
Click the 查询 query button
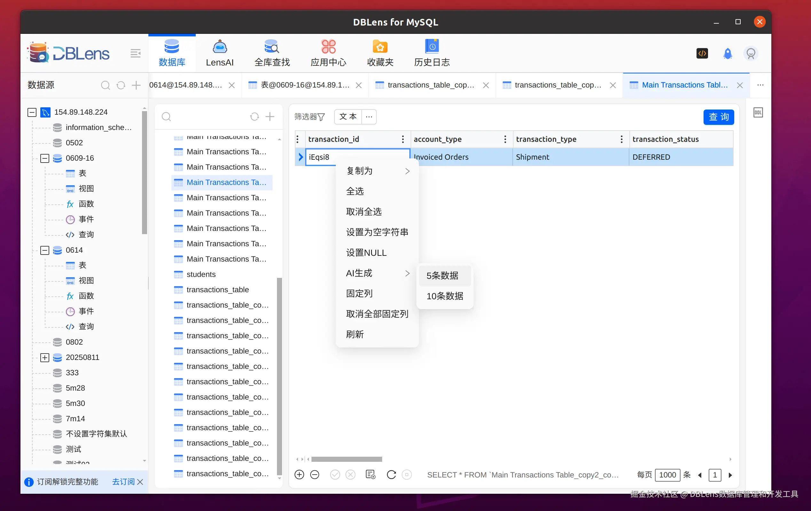tap(718, 117)
